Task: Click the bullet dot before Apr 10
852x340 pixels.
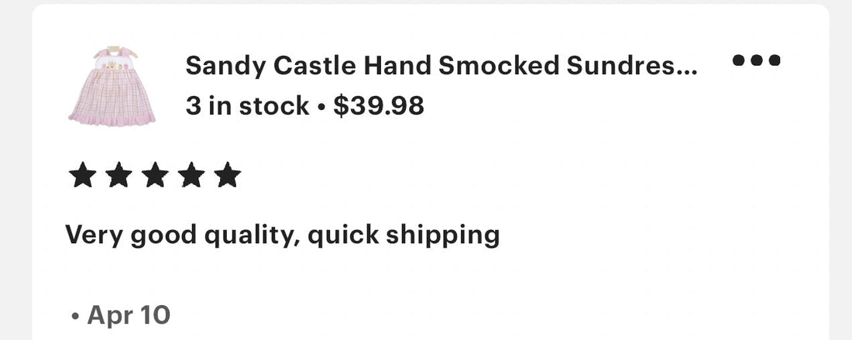Action: tap(75, 316)
